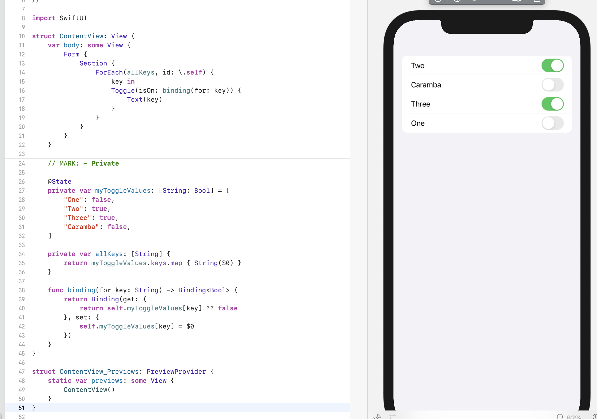Click the Two row label in preview
The height and width of the screenshot is (419, 597).
point(418,65)
